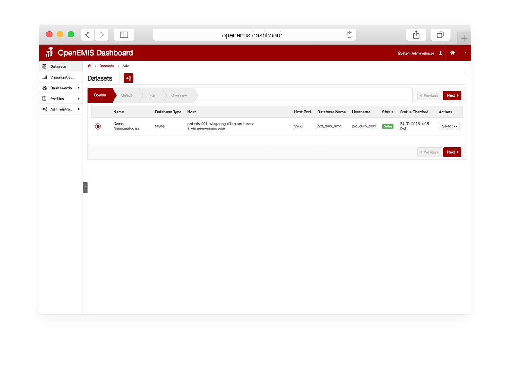Image resolution: width=510 pixels, height=372 pixels.
Task: Click the OpenEMIS logo icon
Action: 49,52
